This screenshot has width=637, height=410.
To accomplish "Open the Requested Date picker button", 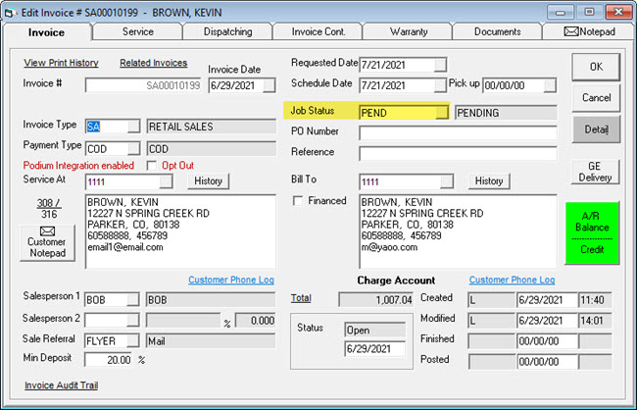I will coord(440,65).
